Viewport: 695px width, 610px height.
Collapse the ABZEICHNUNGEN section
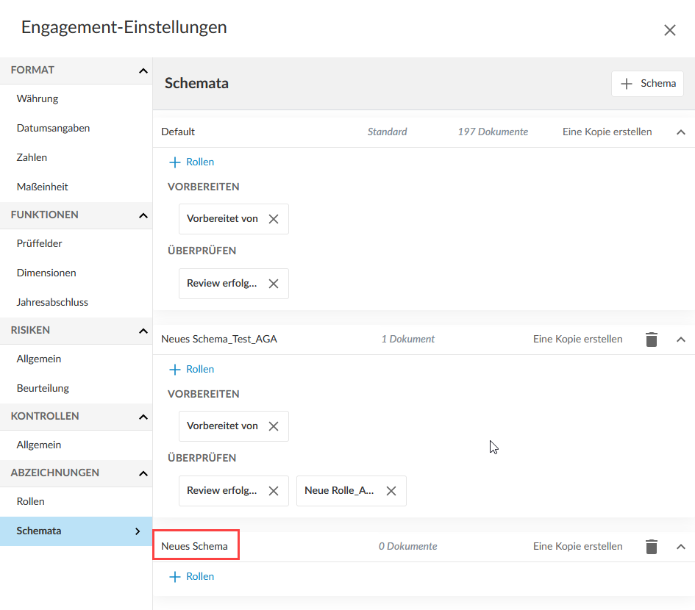(x=143, y=473)
